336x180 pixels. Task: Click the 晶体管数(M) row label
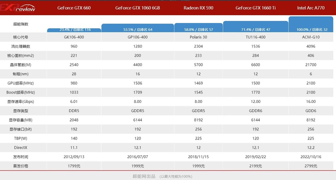pyautogui.click(x=21, y=65)
